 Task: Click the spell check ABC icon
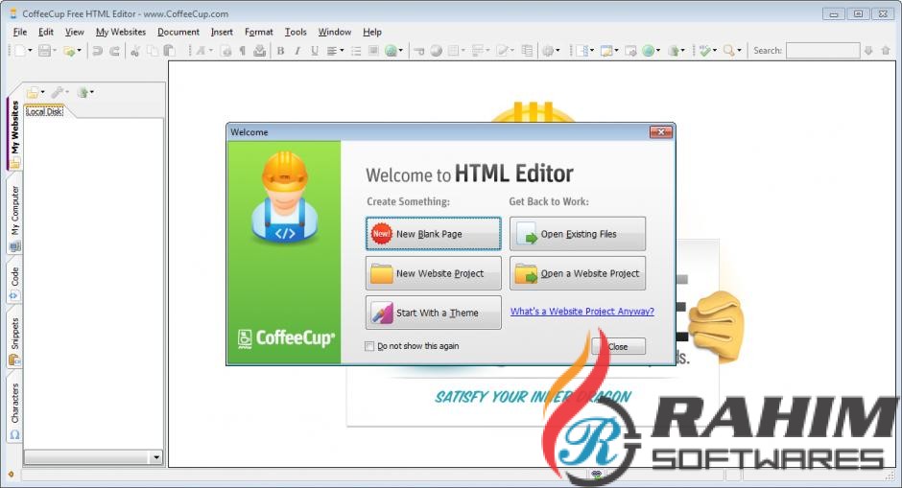click(704, 51)
